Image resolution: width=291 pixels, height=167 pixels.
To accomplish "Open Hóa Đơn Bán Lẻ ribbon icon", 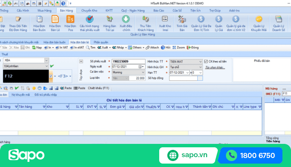I will click(x=55, y=24).
